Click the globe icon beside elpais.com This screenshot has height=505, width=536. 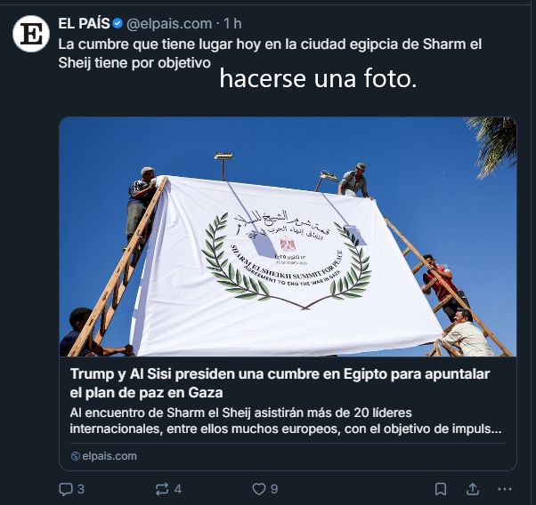(75, 456)
